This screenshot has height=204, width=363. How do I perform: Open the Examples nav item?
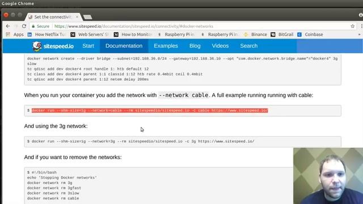point(166,46)
